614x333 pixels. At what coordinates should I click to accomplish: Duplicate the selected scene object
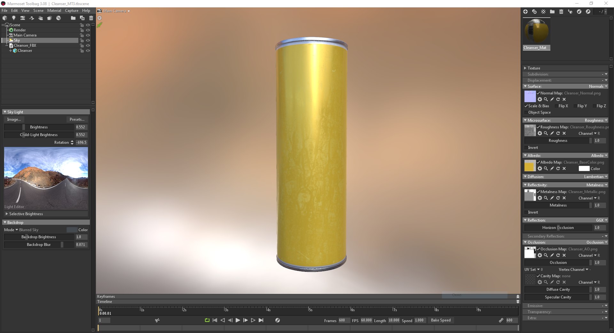pyautogui.click(x=82, y=18)
